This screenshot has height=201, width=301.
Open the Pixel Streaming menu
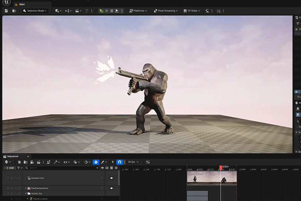(x=166, y=11)
